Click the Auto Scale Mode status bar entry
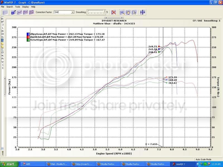Image resolution: width=223 pixels, height=167 pixels. [203, 159]
